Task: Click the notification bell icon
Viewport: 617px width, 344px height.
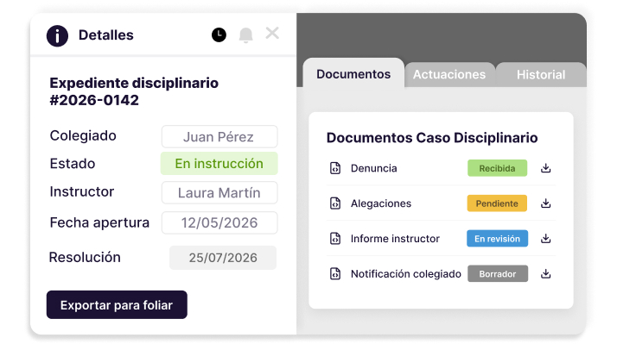Action: coord(246,35)
